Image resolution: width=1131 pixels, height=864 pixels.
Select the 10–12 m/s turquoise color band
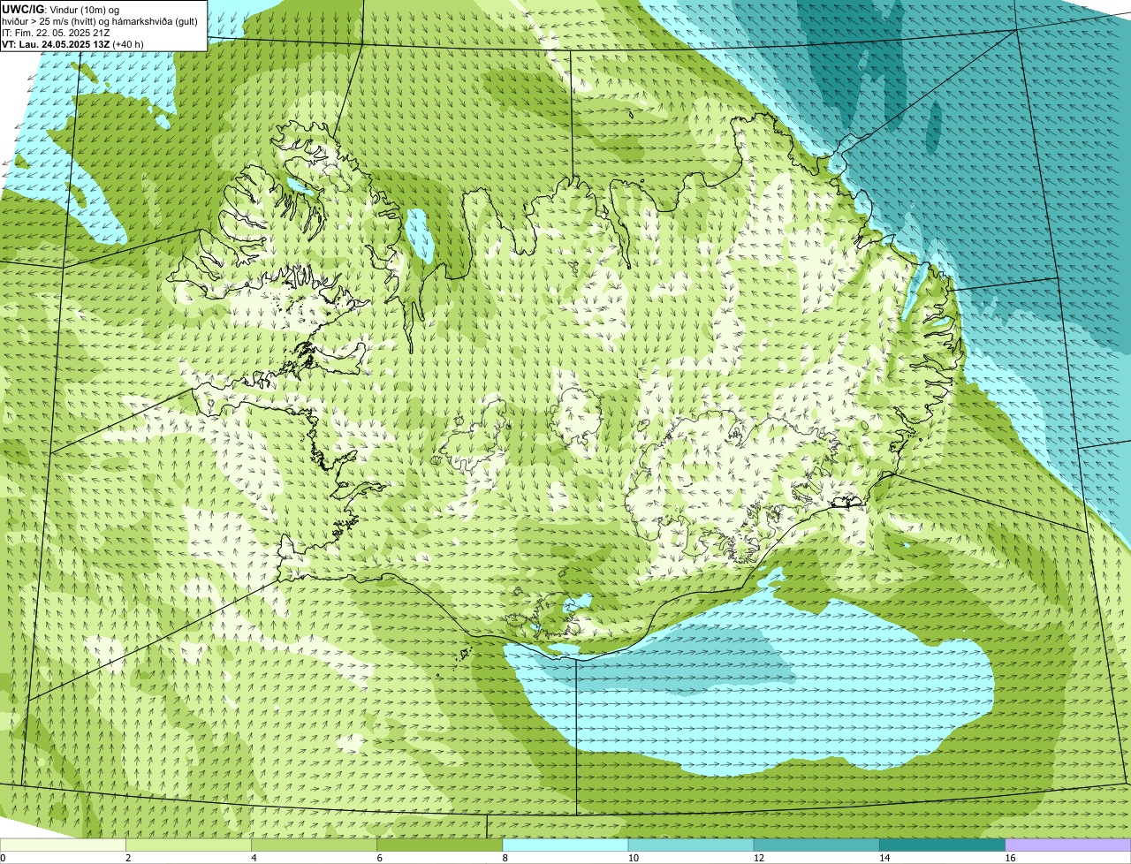click(x=691, y=845)
